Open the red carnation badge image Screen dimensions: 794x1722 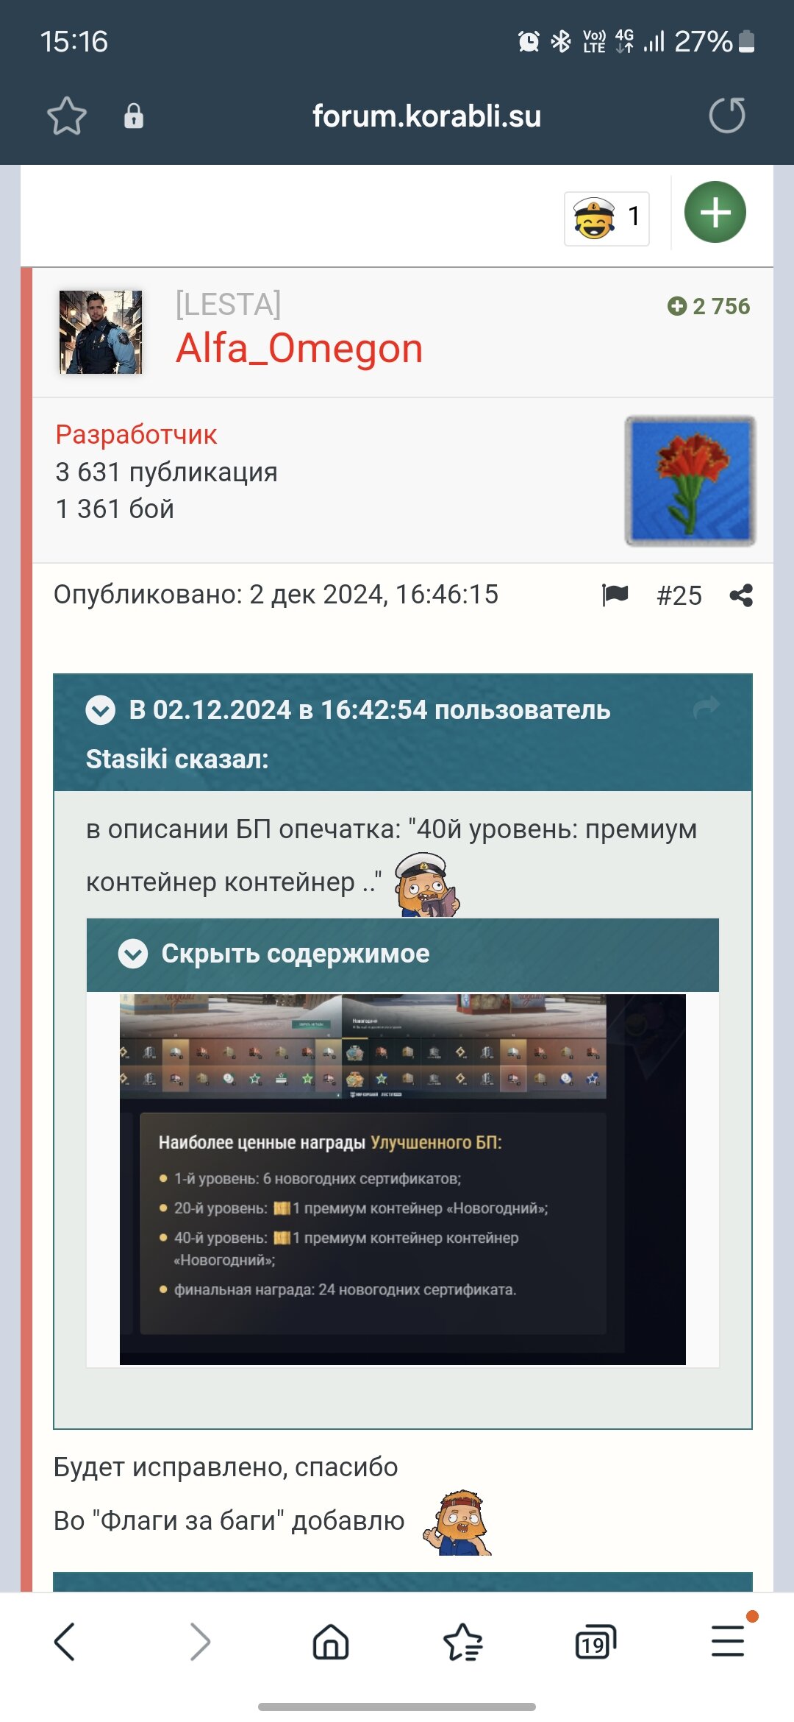point(690,481)
